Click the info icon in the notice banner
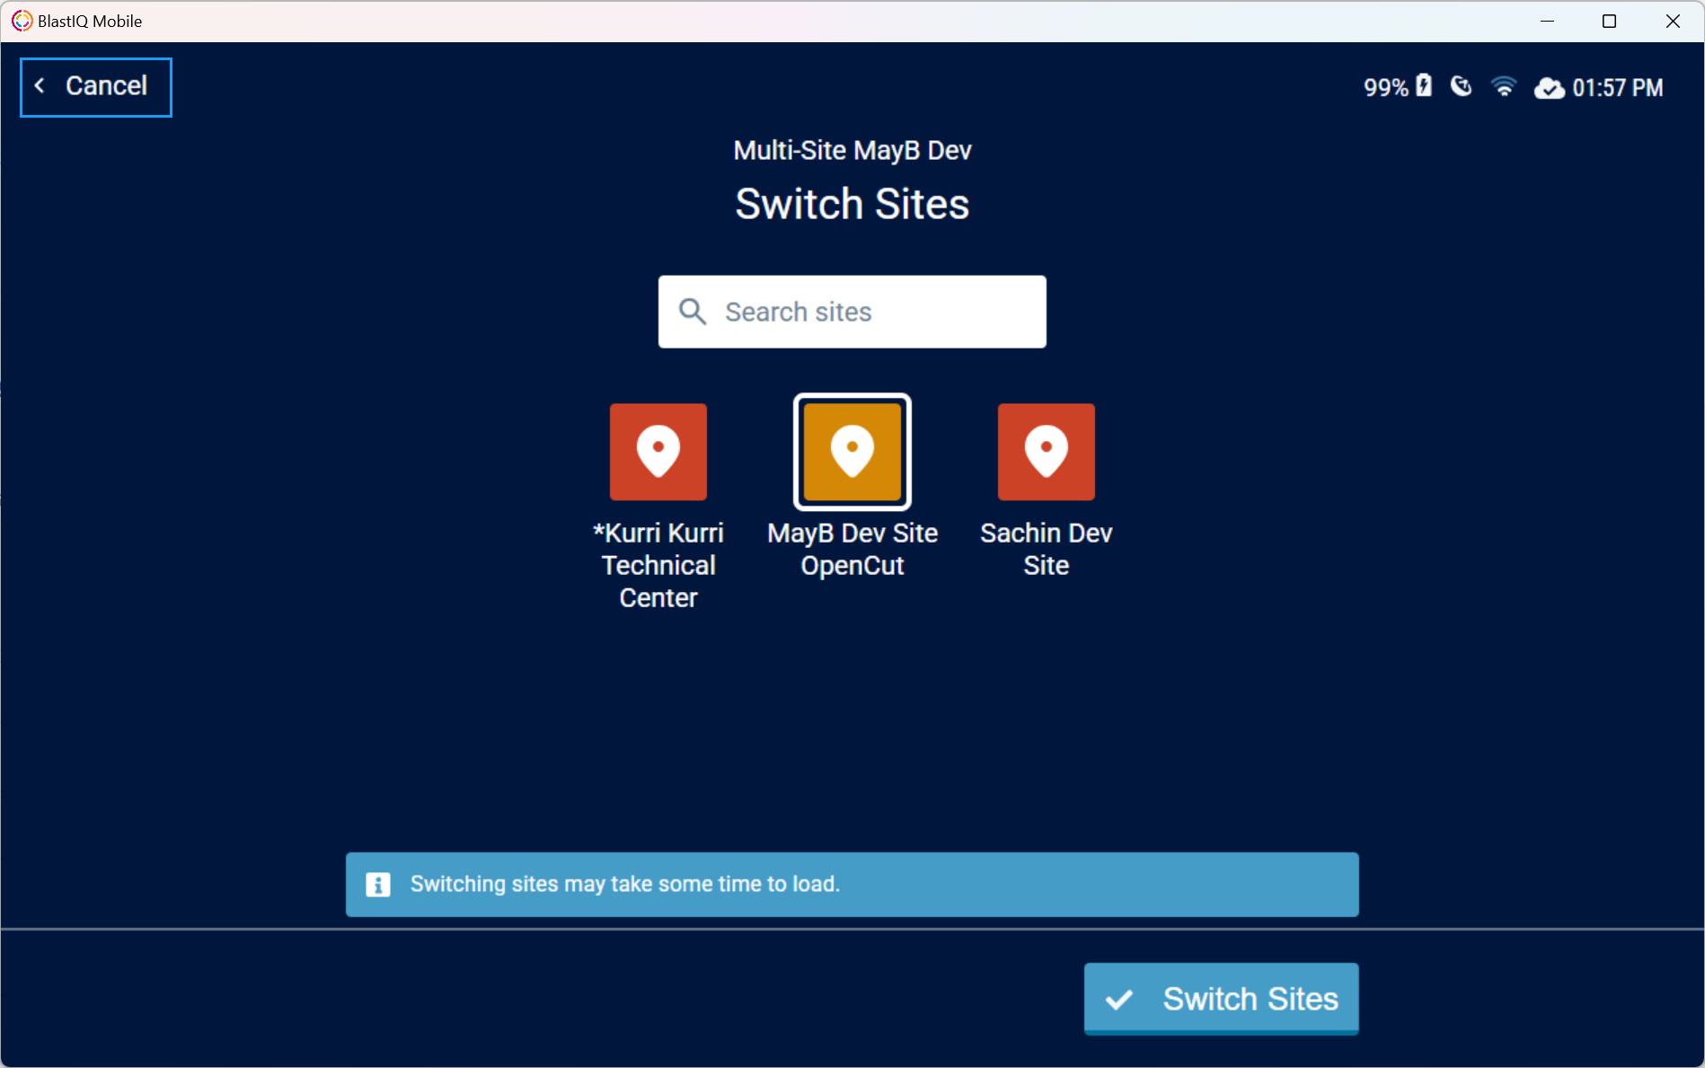 pos(378,885)
